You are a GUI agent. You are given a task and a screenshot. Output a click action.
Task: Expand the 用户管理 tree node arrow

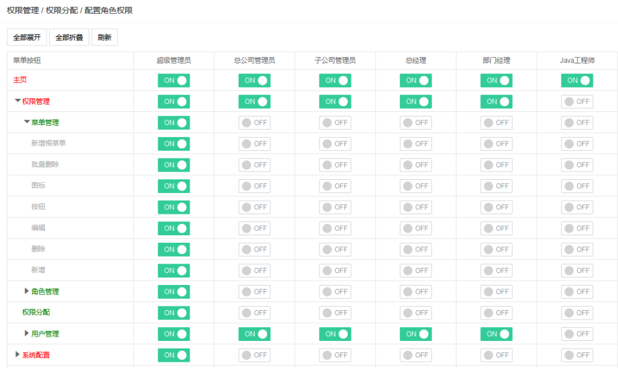coord(26,333)
